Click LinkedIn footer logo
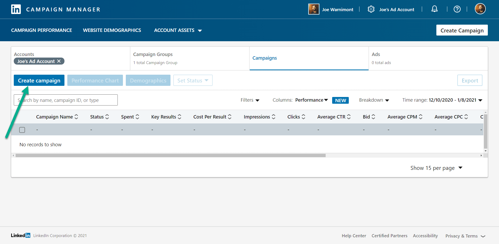Screen dimensions: 499x244 21,235
